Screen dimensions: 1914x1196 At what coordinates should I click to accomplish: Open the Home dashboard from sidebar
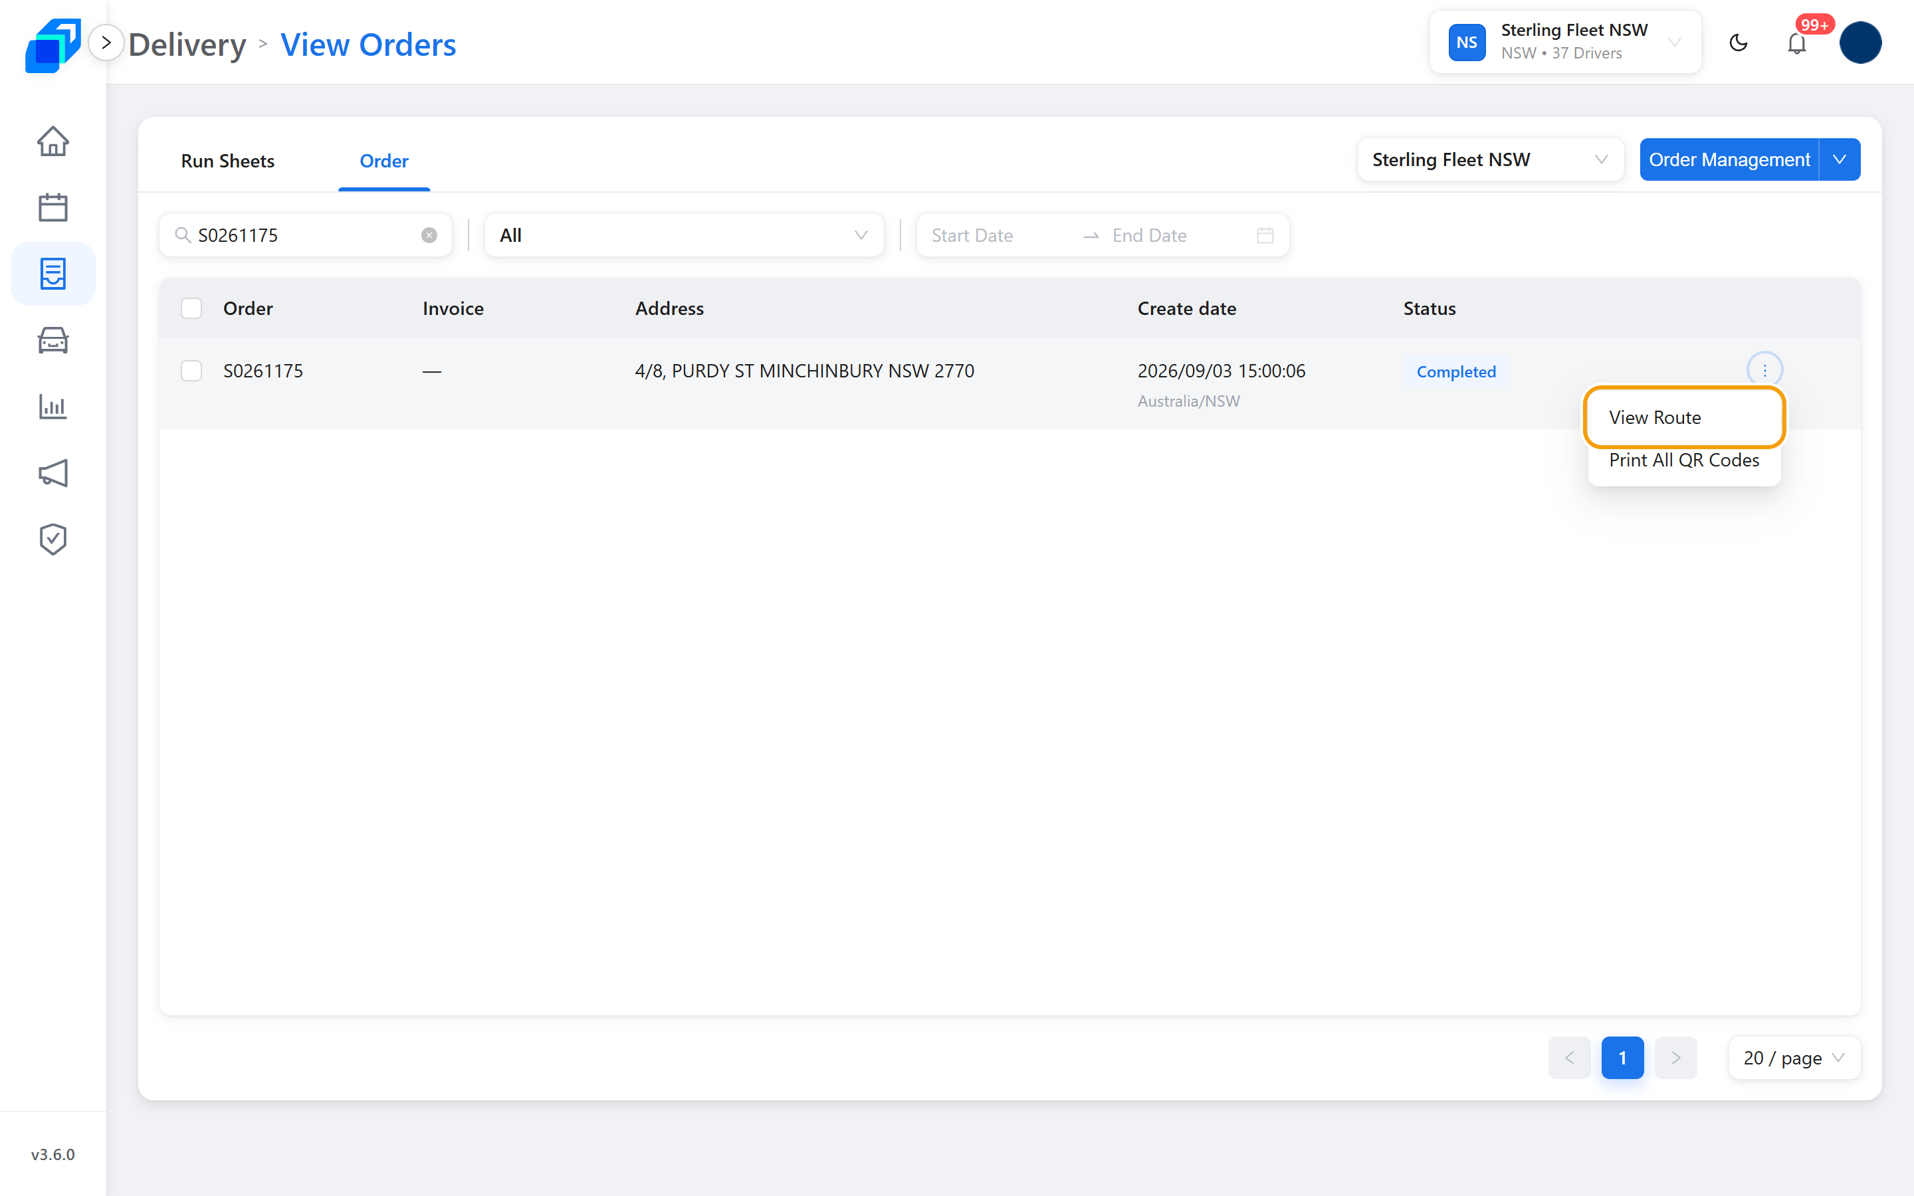click(53, 142)
